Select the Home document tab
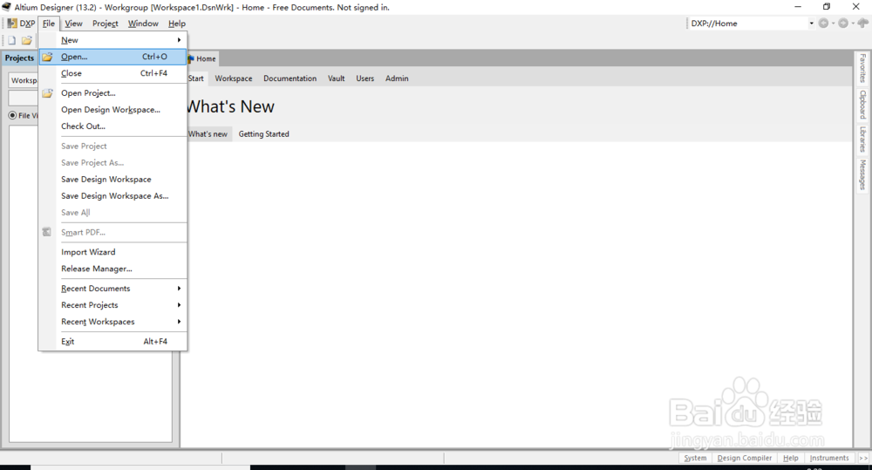This screenshot has width=872, height=470. 202,58
